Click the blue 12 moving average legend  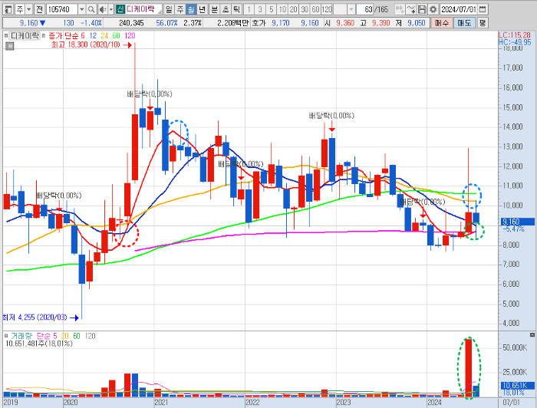pyautogui.click(x=93, y=35)
